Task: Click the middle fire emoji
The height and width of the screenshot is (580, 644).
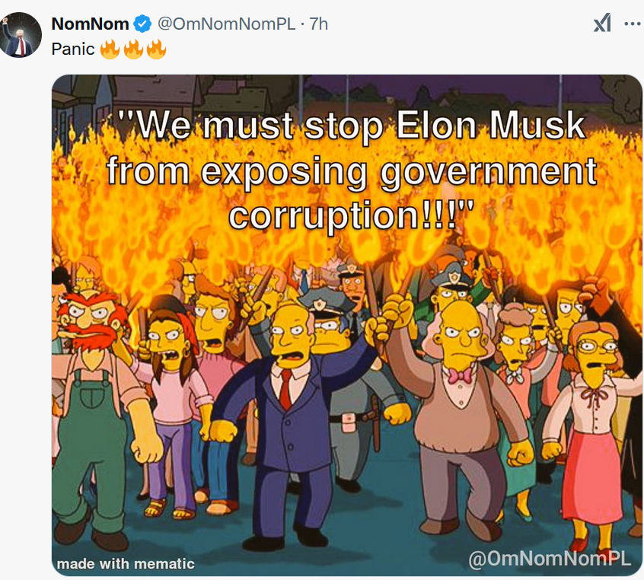Action: click(133, 49)
